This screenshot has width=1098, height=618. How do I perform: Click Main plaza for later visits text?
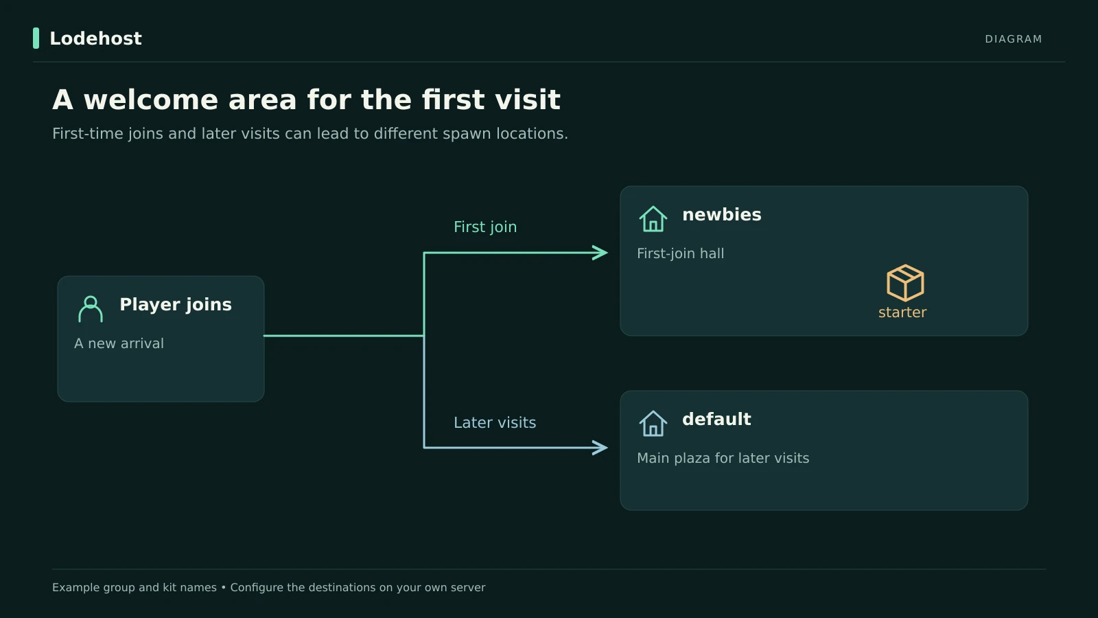click(723, 458)
